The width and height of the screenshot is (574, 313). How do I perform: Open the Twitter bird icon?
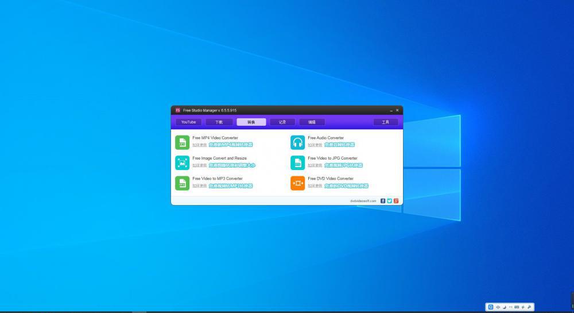(x=390, y=201)
